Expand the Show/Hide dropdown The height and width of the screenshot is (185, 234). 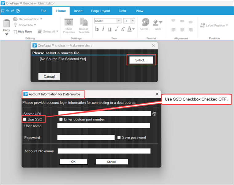click(35, 25)
